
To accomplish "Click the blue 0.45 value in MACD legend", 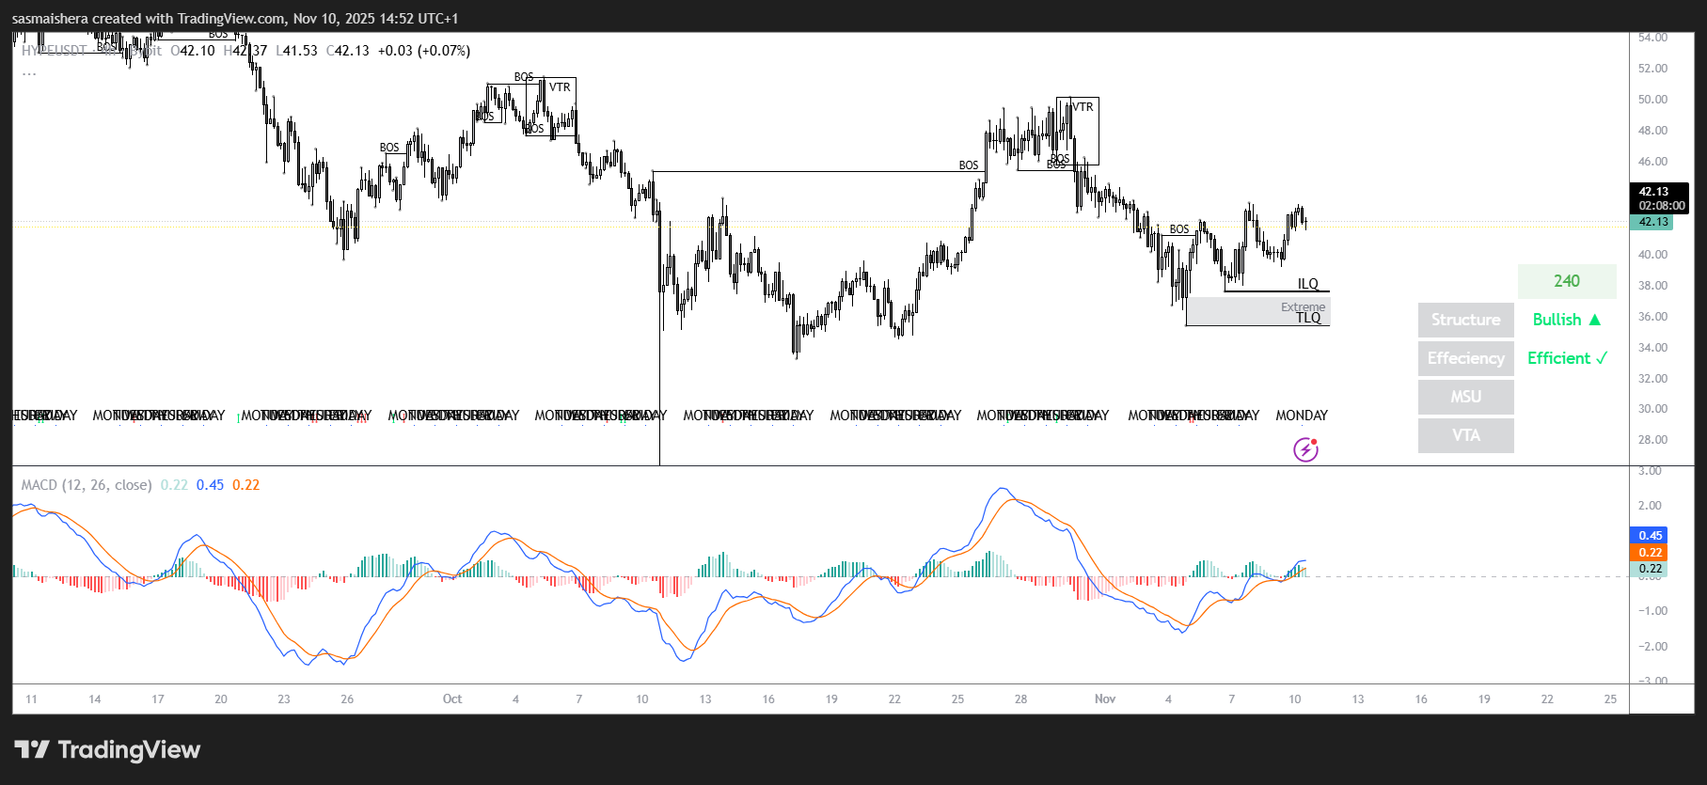I will pos(210,485).
